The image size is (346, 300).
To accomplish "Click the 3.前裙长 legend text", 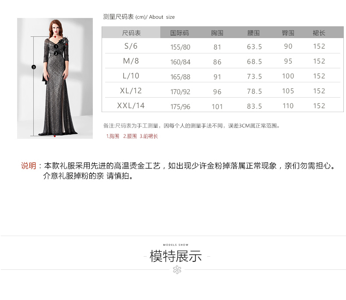I will pos(149,136).
